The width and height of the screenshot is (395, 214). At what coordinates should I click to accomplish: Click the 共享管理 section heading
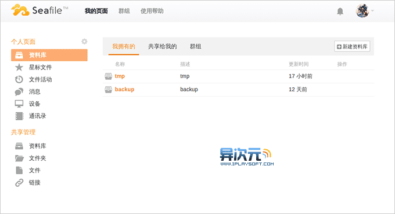point(23,132)
